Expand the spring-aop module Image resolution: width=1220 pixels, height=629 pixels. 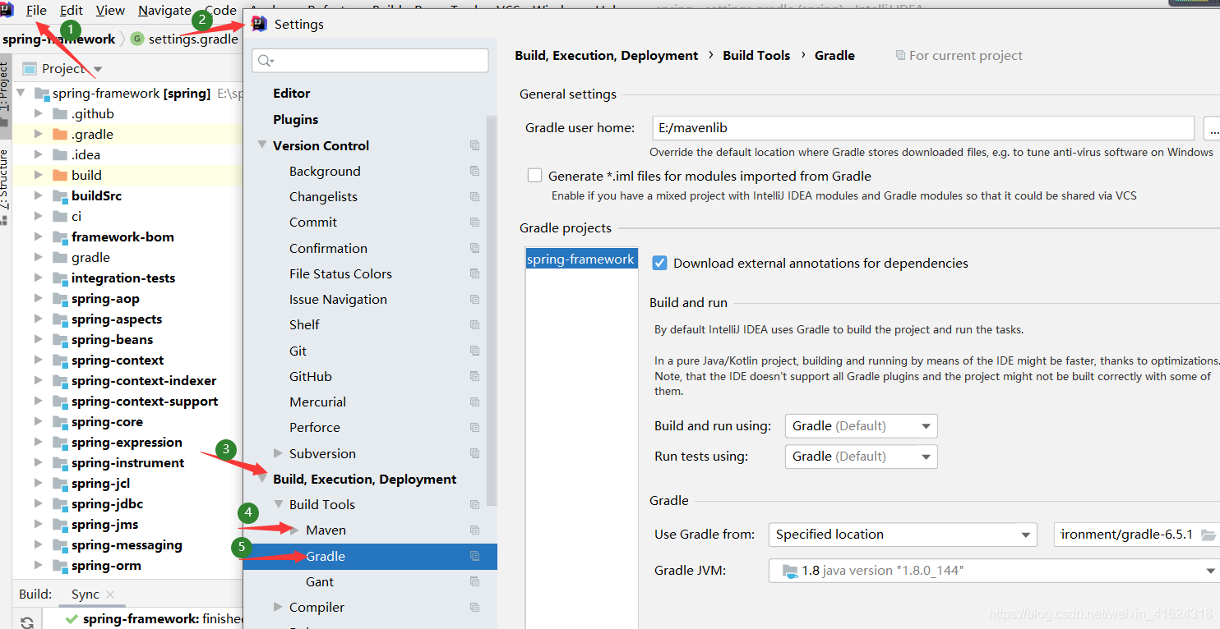pos(39,299)
